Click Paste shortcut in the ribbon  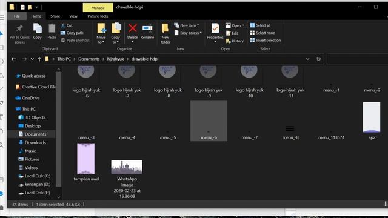tap(75, 41)
